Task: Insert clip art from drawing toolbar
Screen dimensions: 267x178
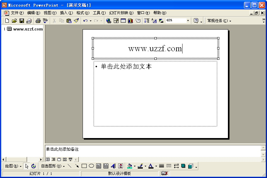Action: [120, 166]
